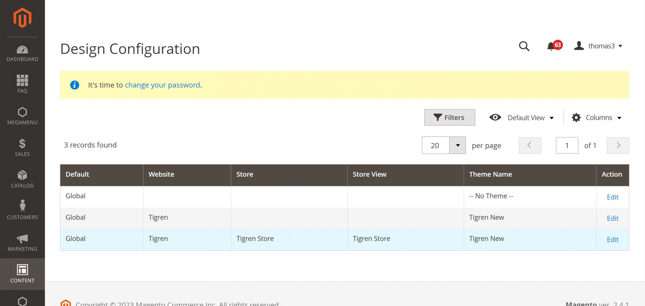The height and width of the screenshot is (306, 645).
Task: Edit the Tigren Store view row
Action: tap(612, 240)
